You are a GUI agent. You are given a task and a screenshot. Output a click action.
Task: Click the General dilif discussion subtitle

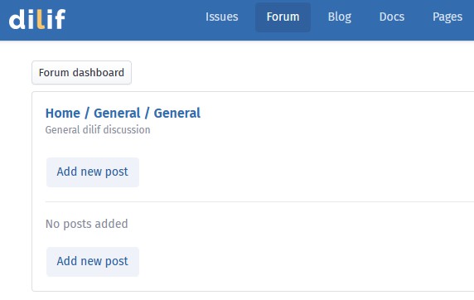point(98,130)
